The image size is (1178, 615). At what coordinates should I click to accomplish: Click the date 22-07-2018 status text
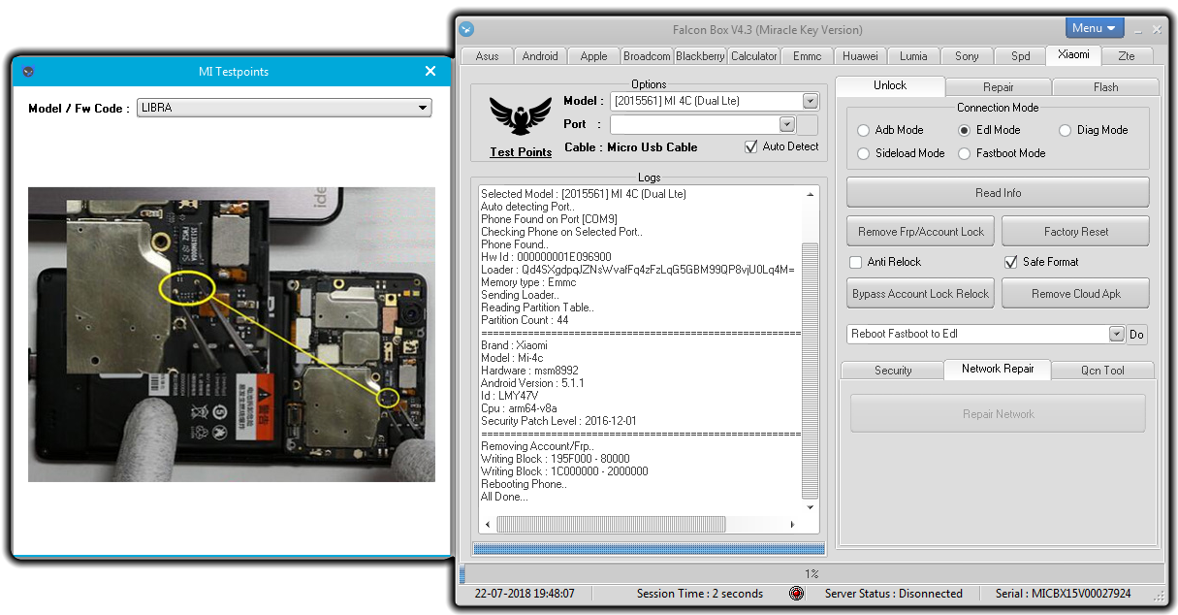(x=524, y=594)
